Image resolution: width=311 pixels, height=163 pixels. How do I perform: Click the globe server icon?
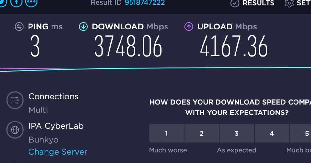pyautogui.click(x=15, y=130)
